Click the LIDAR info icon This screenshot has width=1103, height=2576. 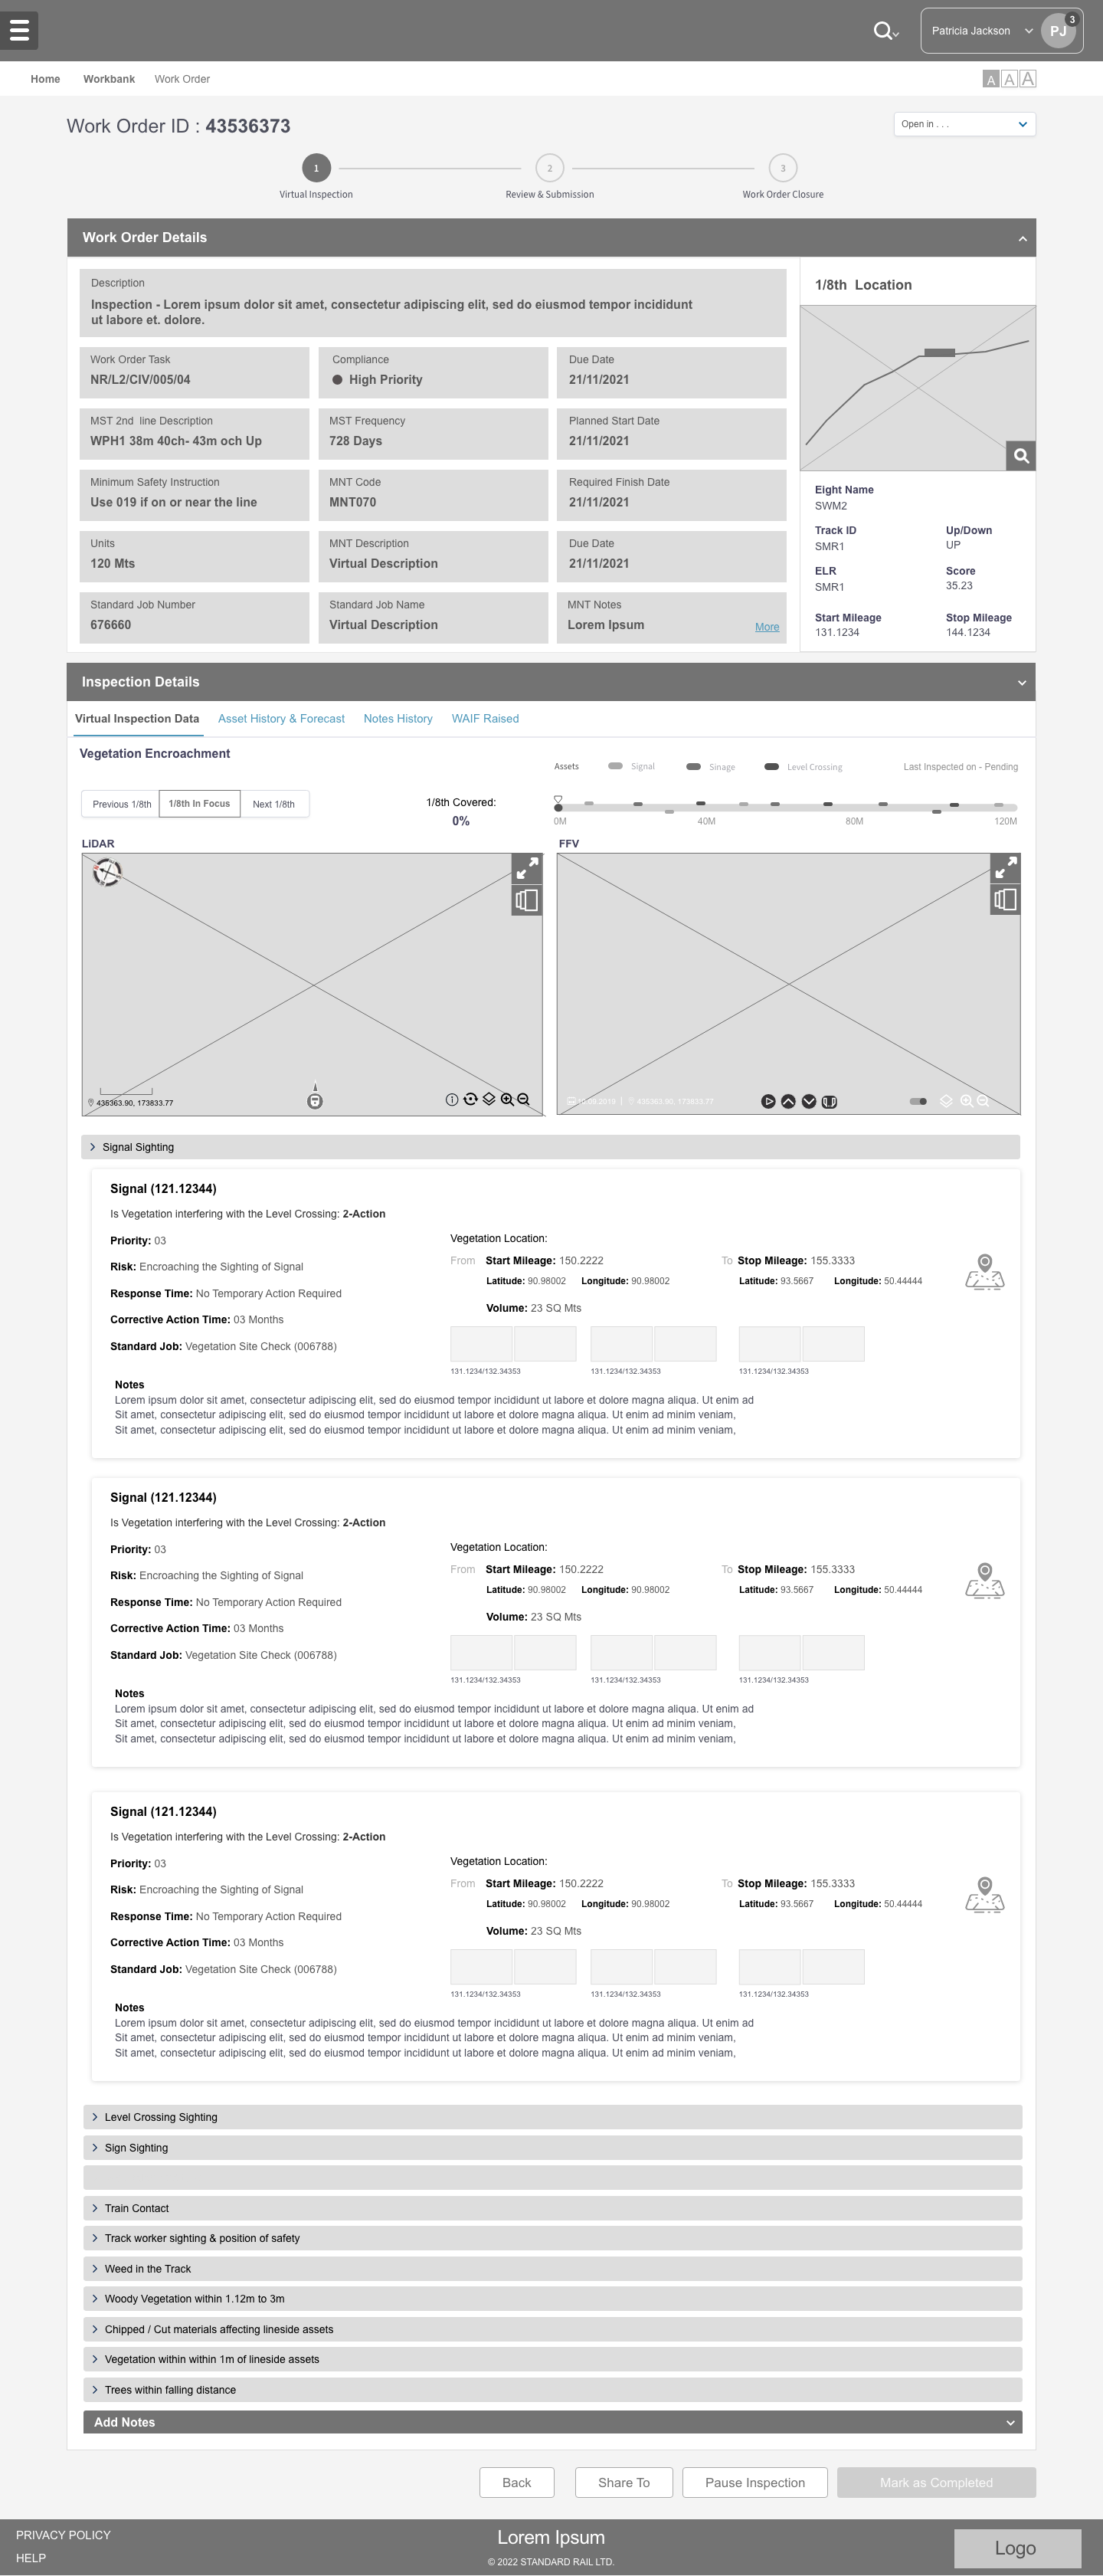[x=452, y=1100]
